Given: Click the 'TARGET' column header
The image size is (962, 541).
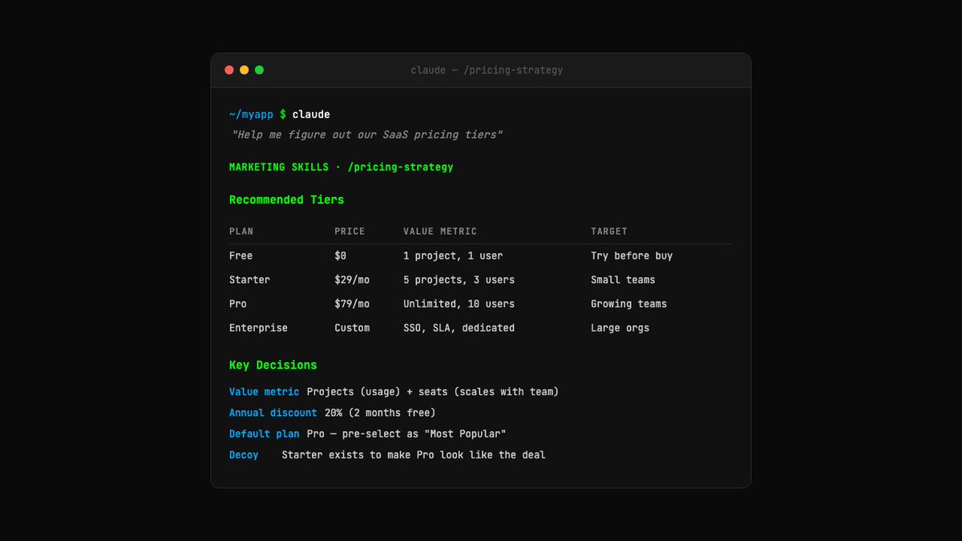Looking at the screenshot, I should point(609,231).
